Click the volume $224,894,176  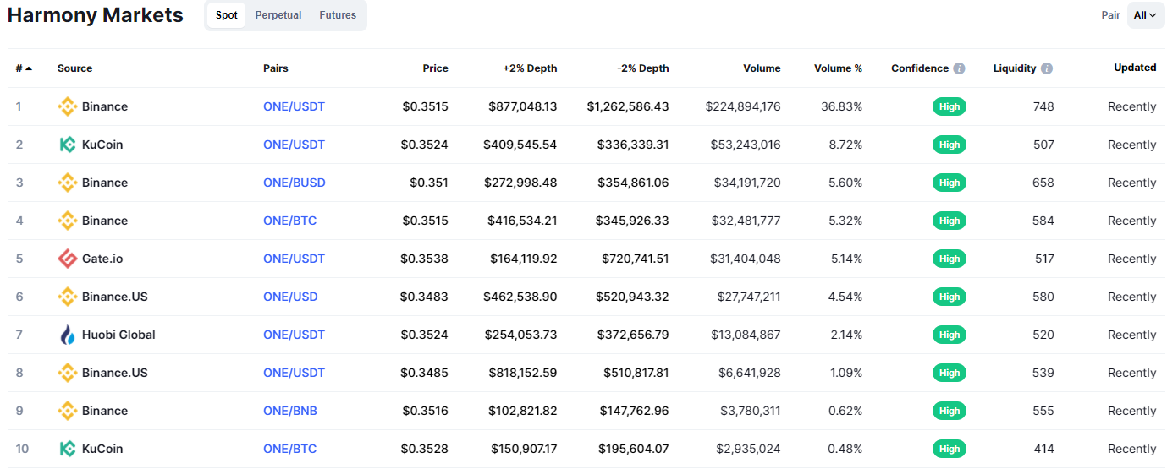coord(743,106)
